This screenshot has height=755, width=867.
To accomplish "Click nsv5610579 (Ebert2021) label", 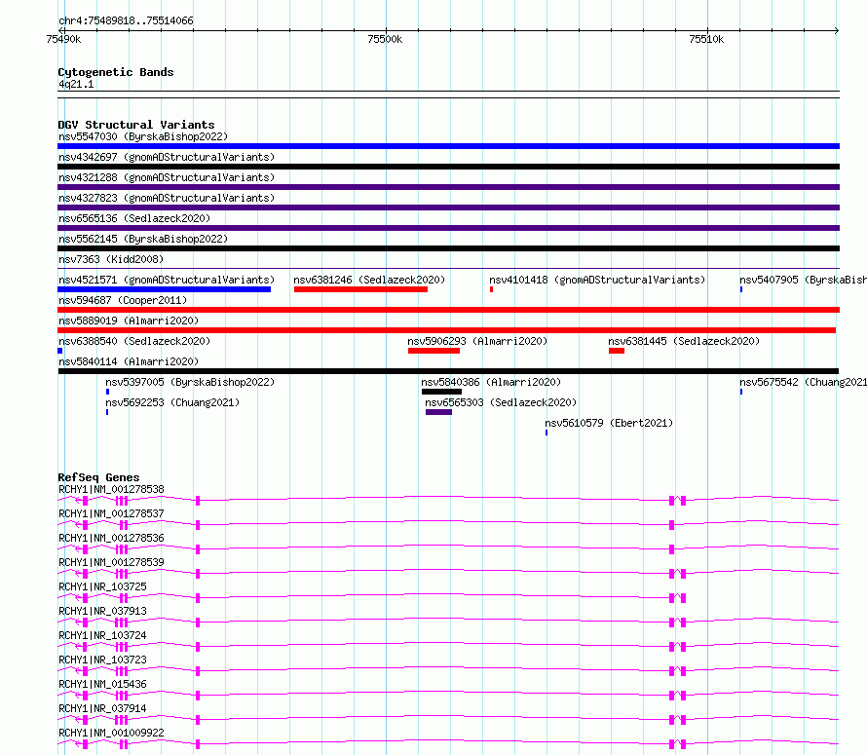I will (609, 423).
